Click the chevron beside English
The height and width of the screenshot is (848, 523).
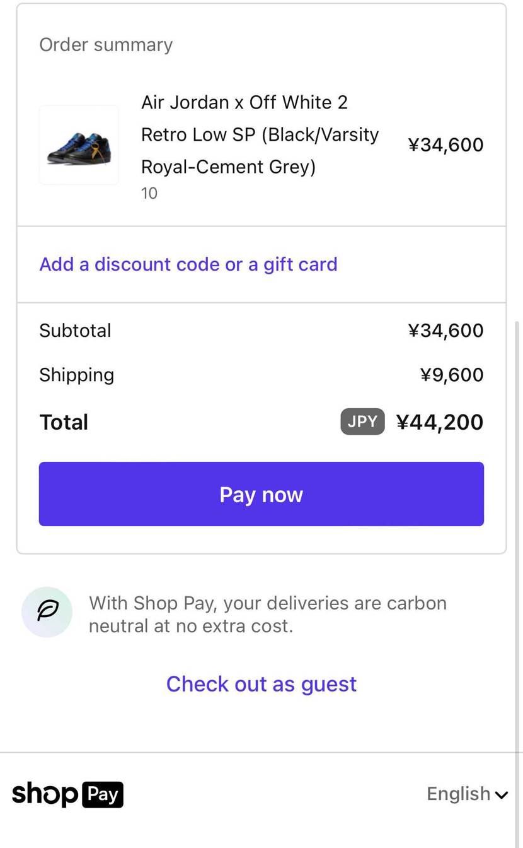click(x=502, y=795)
